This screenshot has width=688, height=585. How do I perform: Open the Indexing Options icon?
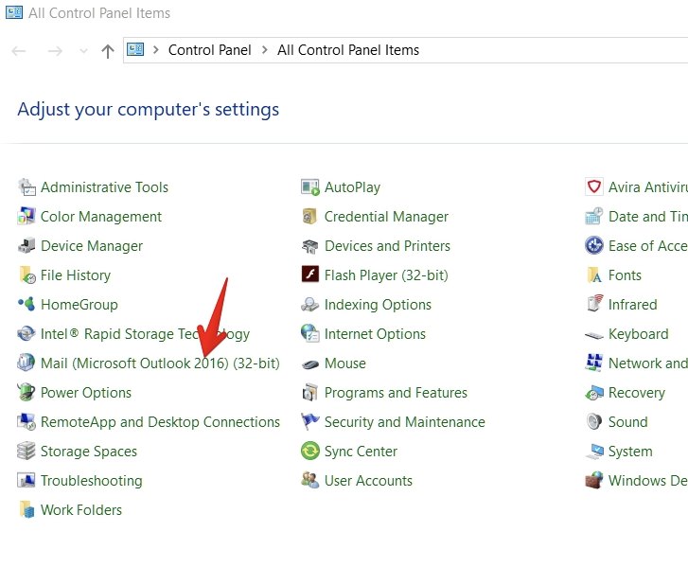310,304
